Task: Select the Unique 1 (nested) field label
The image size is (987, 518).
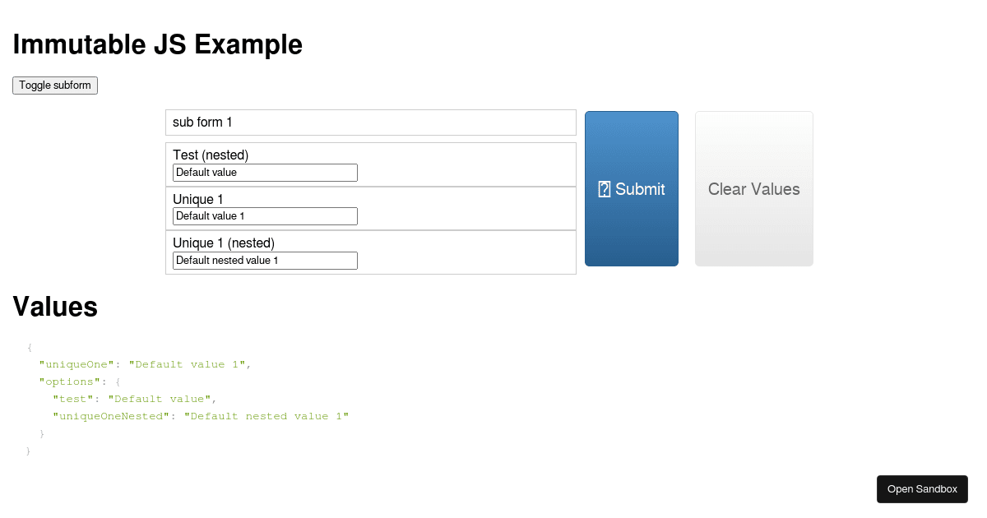Action: click(x=223, y=243)
